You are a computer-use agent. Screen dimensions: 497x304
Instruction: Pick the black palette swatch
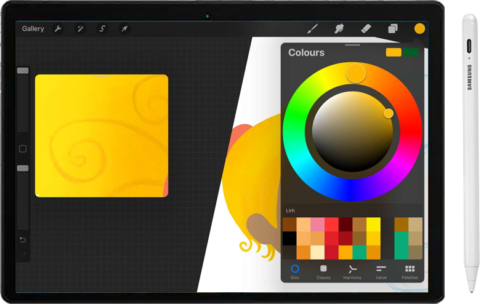[x=289, y=238]
